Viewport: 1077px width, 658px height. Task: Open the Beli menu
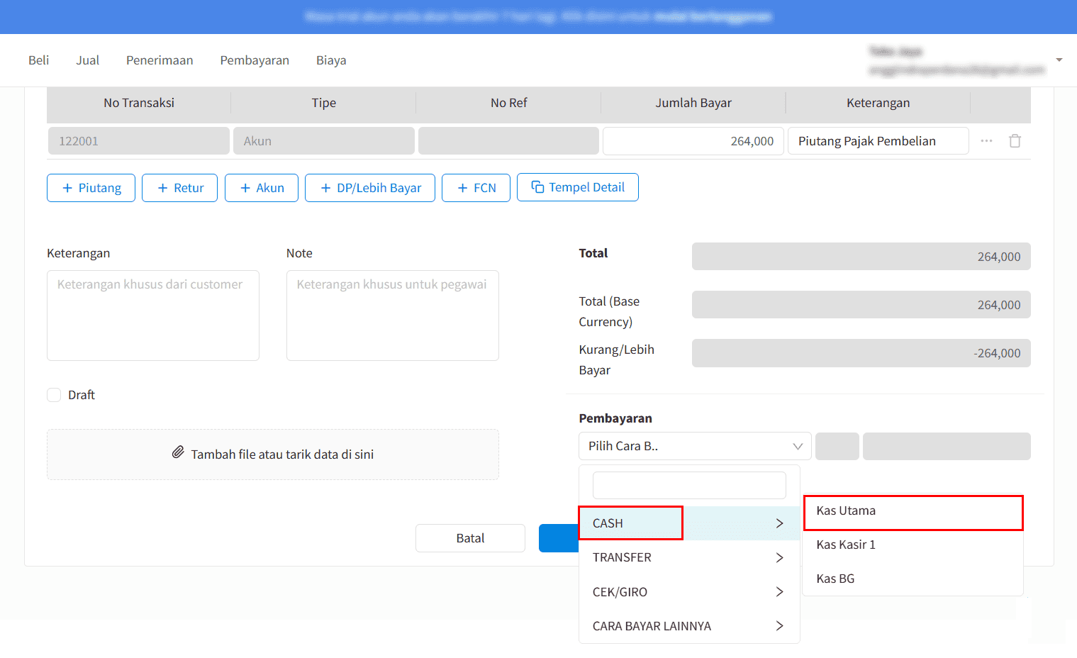coord(38,60)
